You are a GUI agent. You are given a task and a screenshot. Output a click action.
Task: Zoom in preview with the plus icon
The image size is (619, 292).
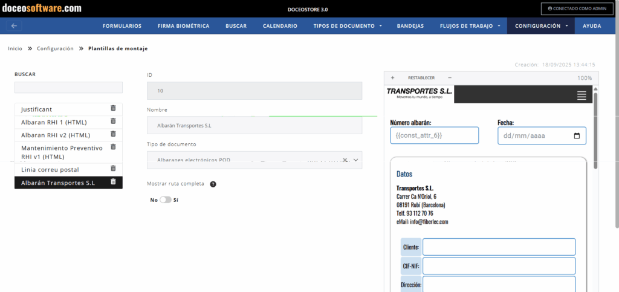pos(392,78)
